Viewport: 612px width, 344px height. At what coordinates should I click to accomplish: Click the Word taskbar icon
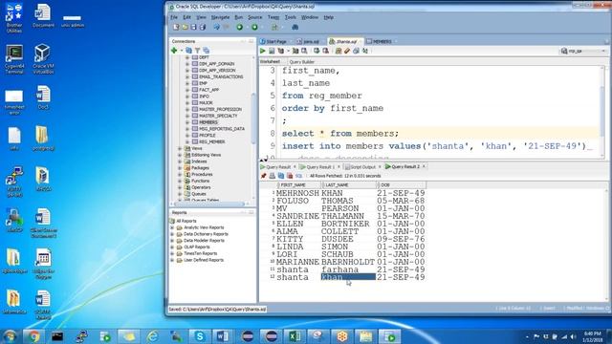coord(223,336)
